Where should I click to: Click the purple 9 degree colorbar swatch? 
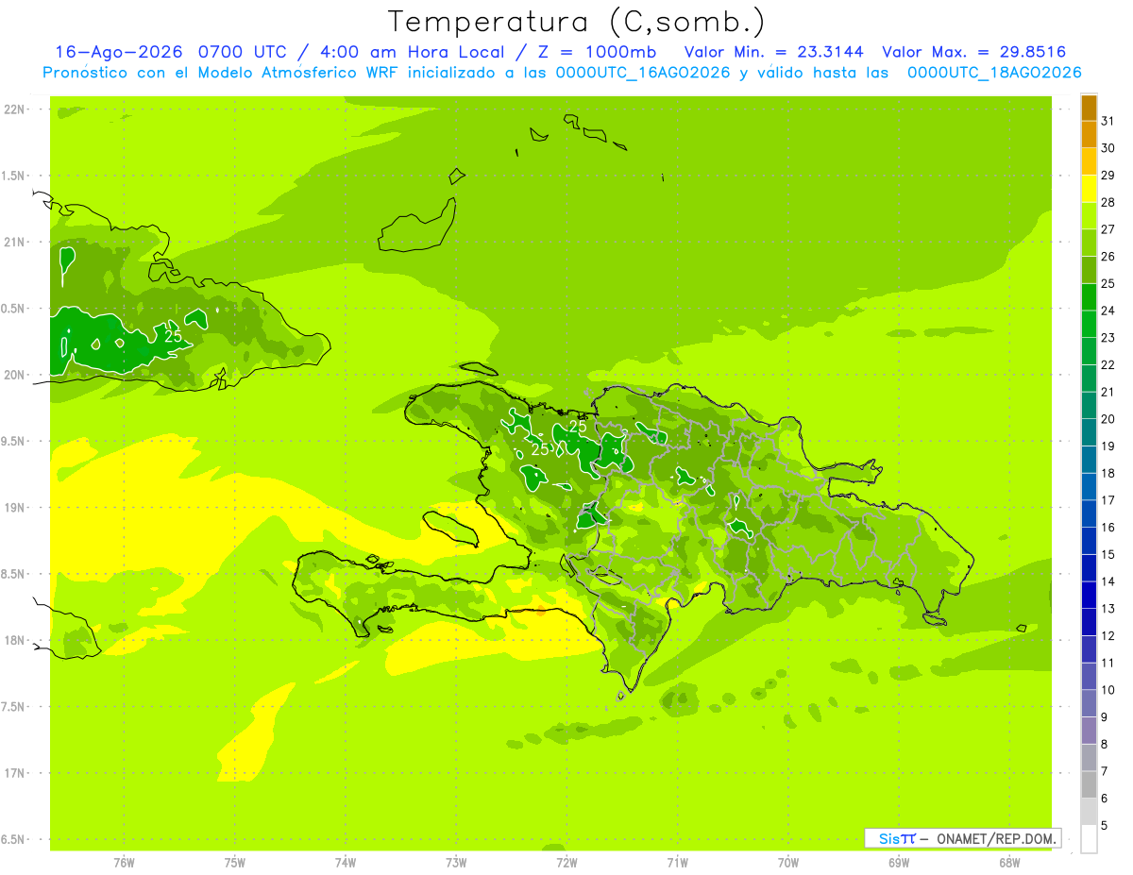(x=1089, y=704)
